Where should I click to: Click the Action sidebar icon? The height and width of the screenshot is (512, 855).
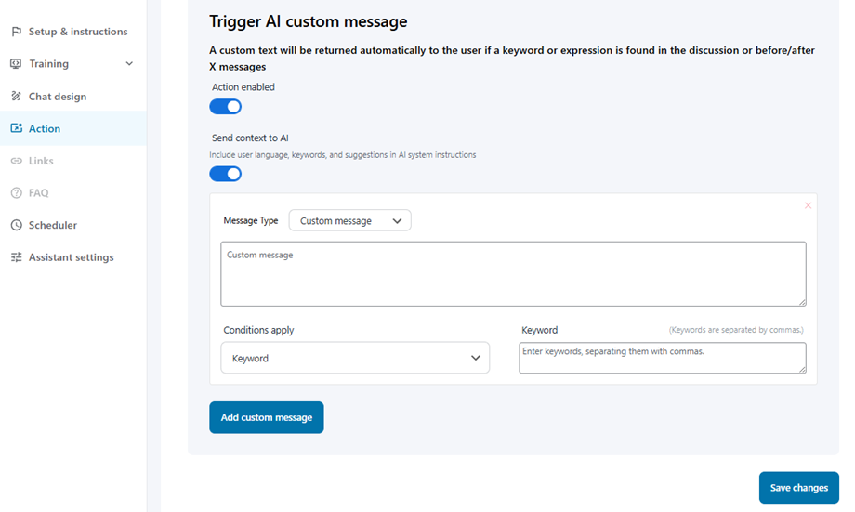pyautogui.click(x=16, y=129)
